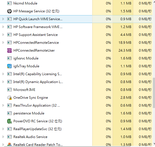Expand the RealPlayerUpdateSvc entry
Screen dimensions: 155x147
point(3,129)
